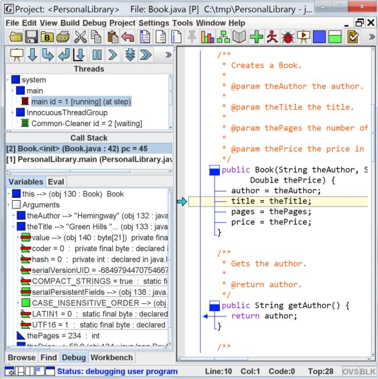Click Run to Cursor debug icon
The image size is (378, 379).
[79, 55]
